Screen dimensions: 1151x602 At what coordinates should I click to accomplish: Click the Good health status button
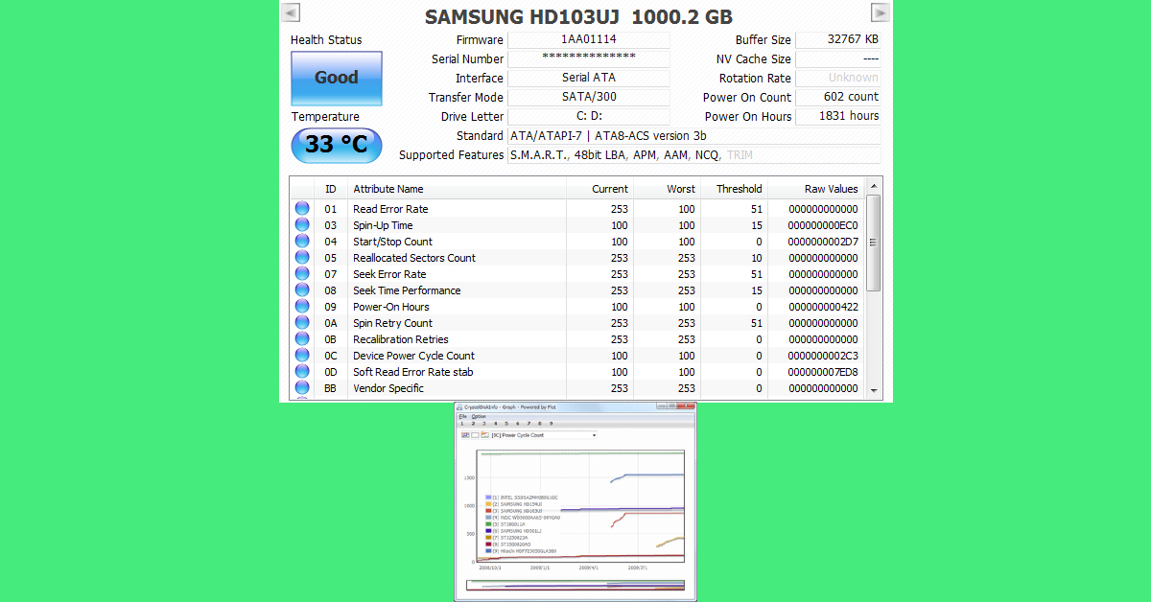point(337,79)
